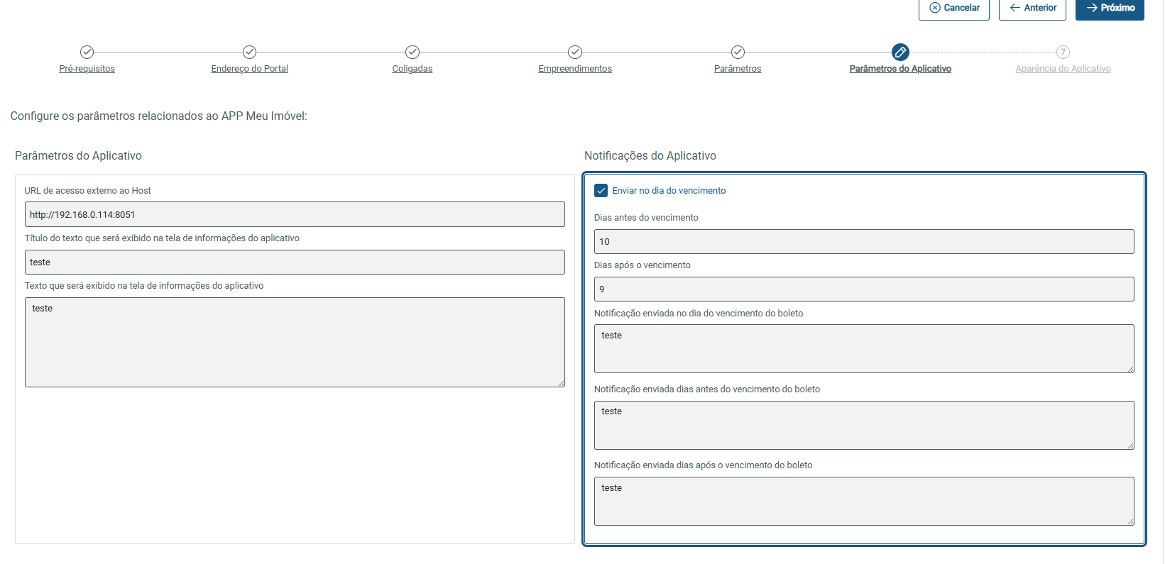Focus the Dias antes do vencimento field
Image resolution: width=1165 pixels, height=564 pixels.
[x=864, y=241]
